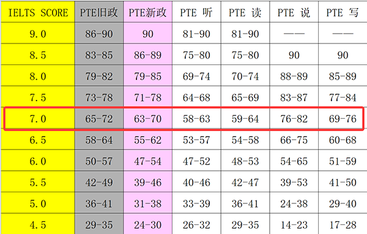367x234 pixels.
Task: Select the yellow 9.0 IELTS score cell
Action: point(38,33)
